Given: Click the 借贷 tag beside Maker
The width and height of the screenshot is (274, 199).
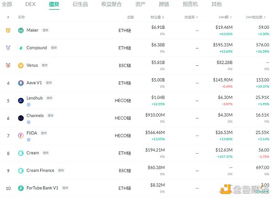Looking at the screenshot, I should coord(45,31).
